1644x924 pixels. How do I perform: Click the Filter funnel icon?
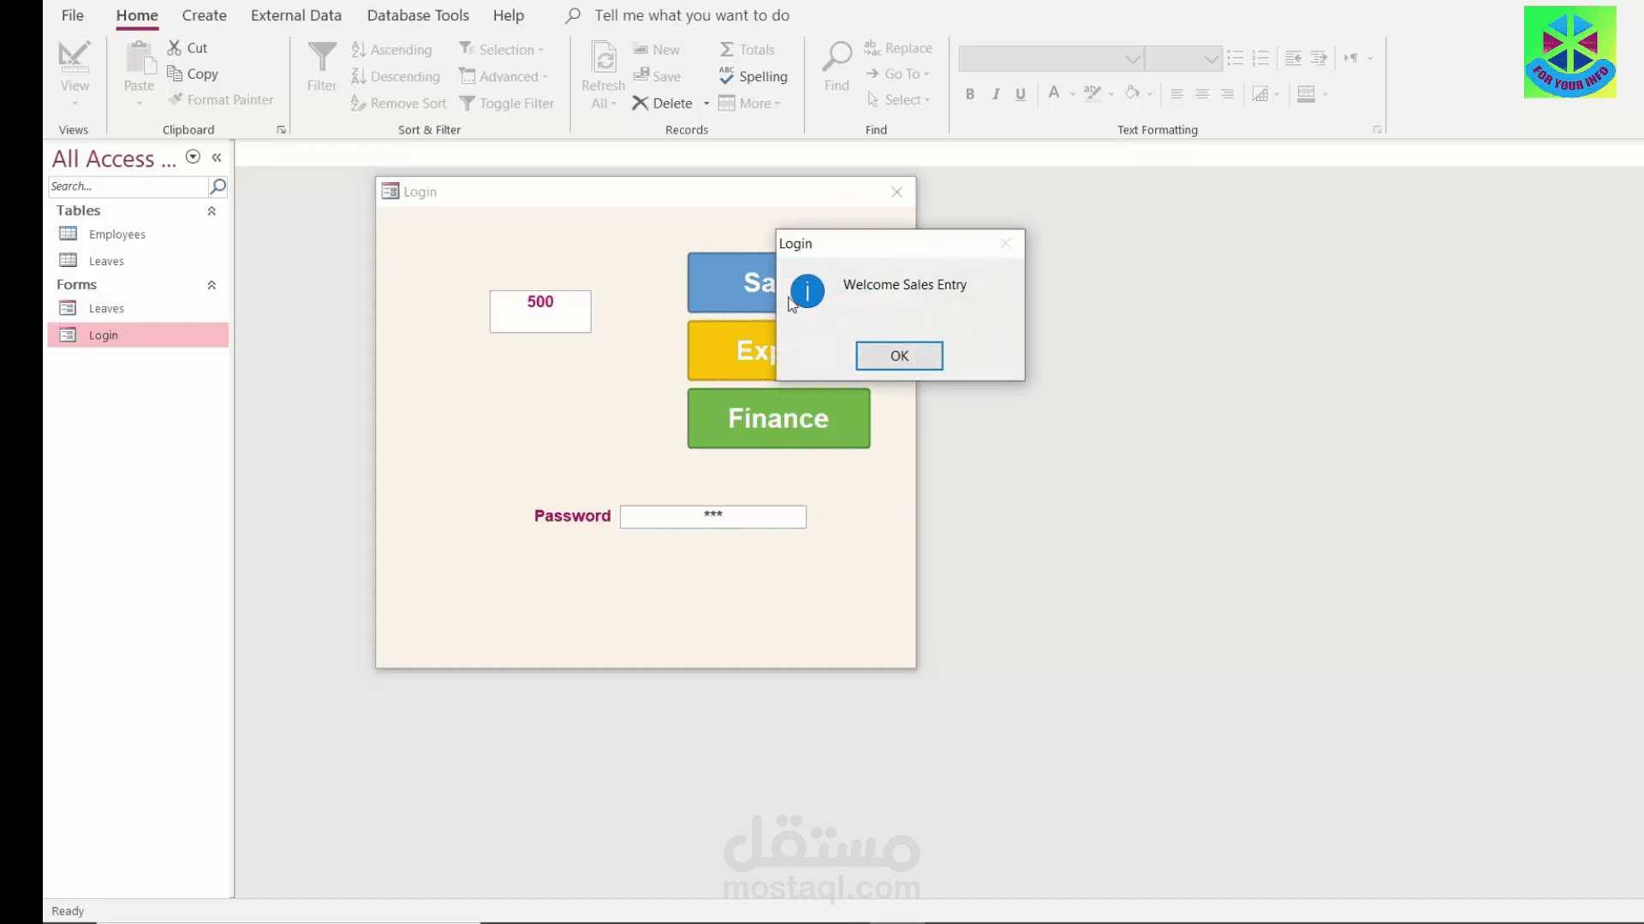(x=322, y=58)
